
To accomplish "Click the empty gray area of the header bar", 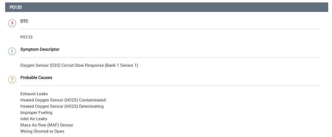I will [x=174, y=7].
